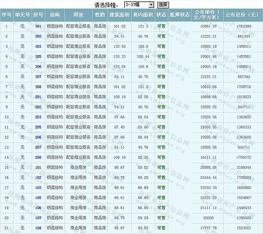Open room 206 link
This screenshot has width=263, height=234.
coord(38,137)
